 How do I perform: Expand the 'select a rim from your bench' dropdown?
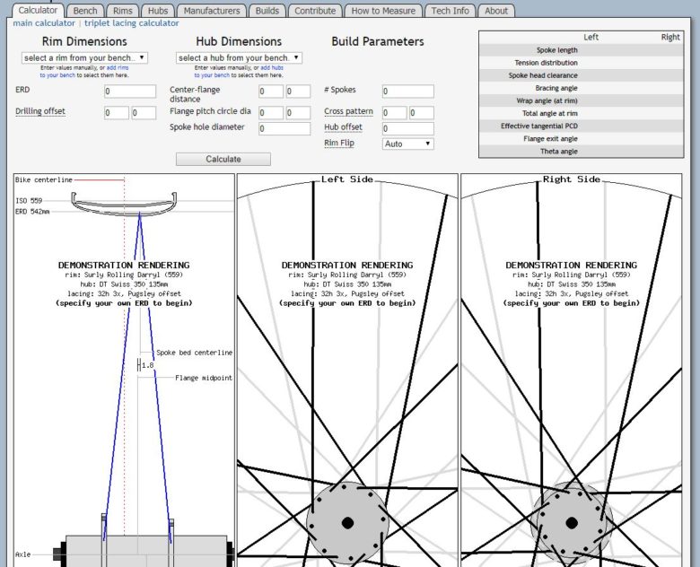(84, 57)
